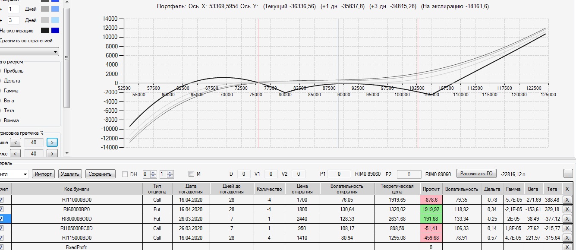Click scroll-down arrow of left settings panel
The image size is (576, 250).
[x=66, y=152]
